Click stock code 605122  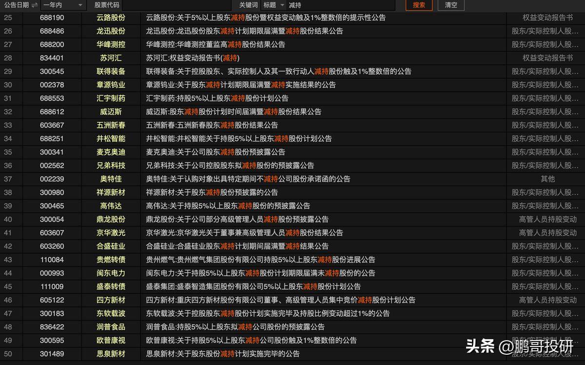[52, 300]
